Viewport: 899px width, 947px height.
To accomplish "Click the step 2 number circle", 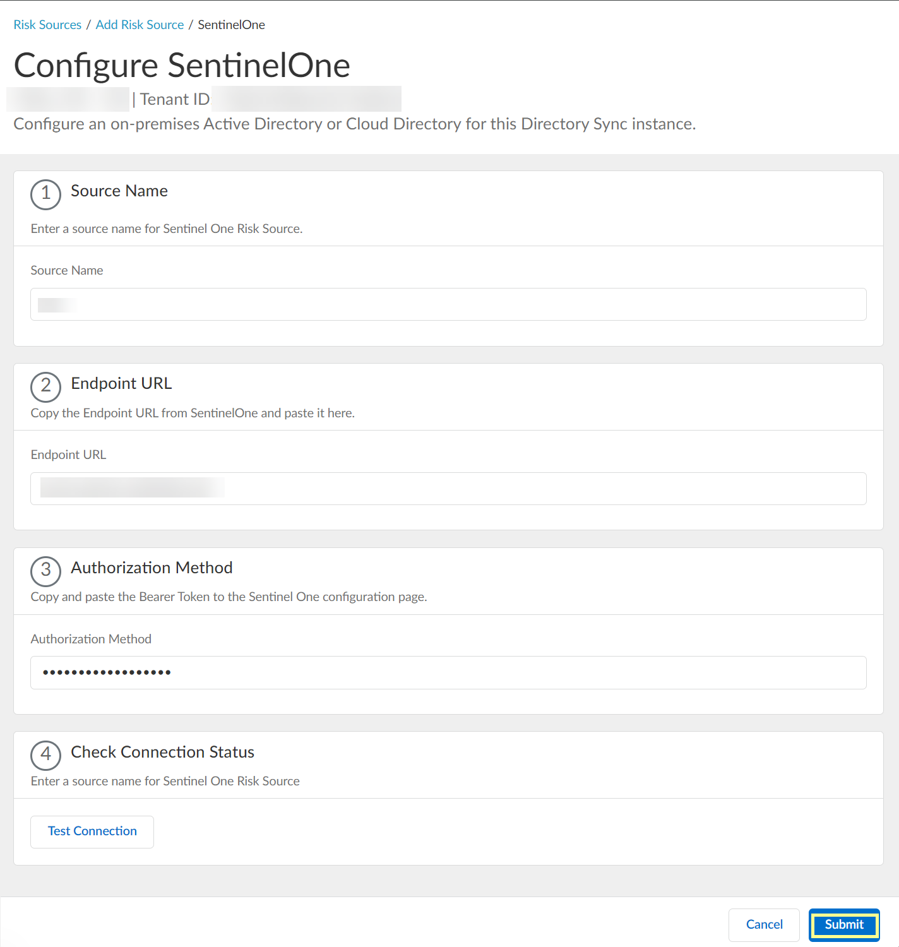I will point(45,386).
